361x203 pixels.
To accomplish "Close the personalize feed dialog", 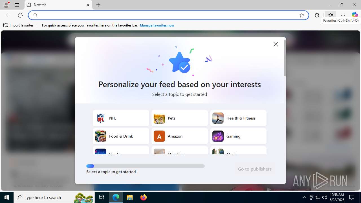I will click(x=276, y=44).
